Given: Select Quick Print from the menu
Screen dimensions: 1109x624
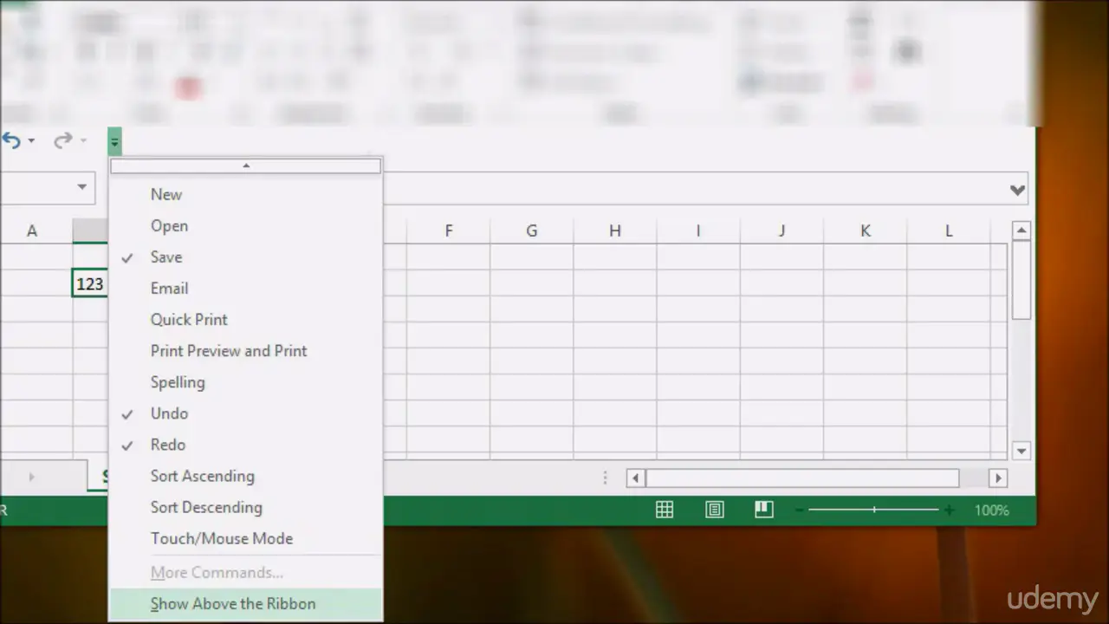Looking at the screenshot, I should coord(245,320).
